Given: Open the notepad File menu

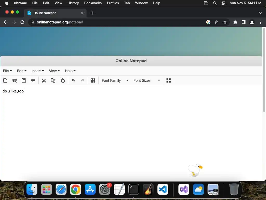Looking at the screenshot, I should (x=7, y=71).
